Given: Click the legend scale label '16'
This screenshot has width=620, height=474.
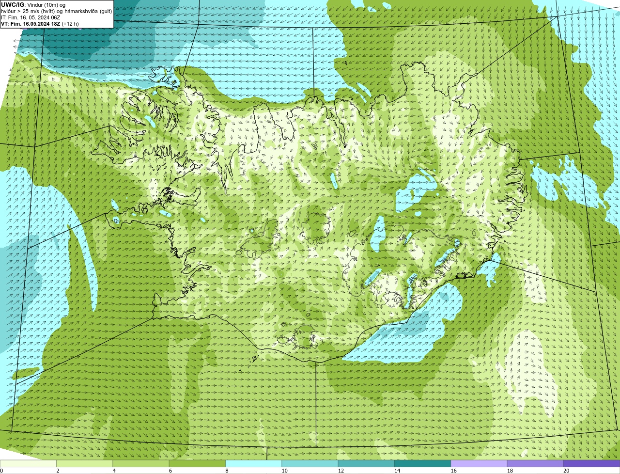Looking at the screenshot, I should [453, 471].
